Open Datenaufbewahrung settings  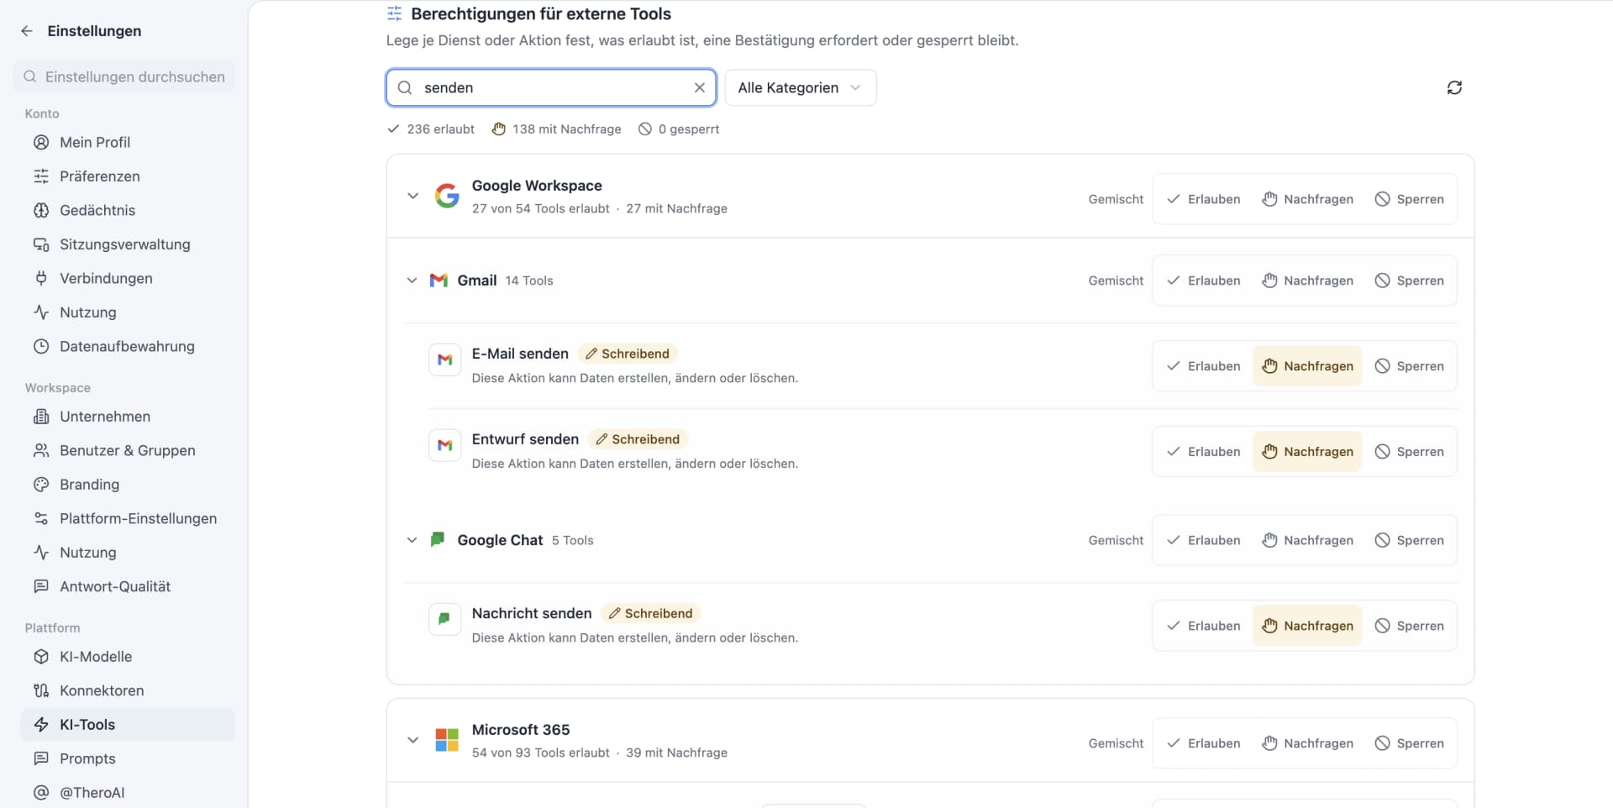click(x=128, y=346)
